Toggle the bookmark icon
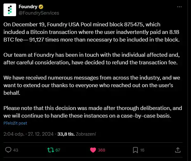The image size is (191, 161). pos(135,150)
